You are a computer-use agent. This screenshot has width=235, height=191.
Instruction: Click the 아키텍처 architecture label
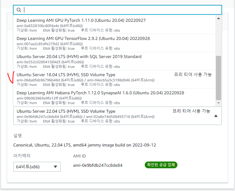22,156
